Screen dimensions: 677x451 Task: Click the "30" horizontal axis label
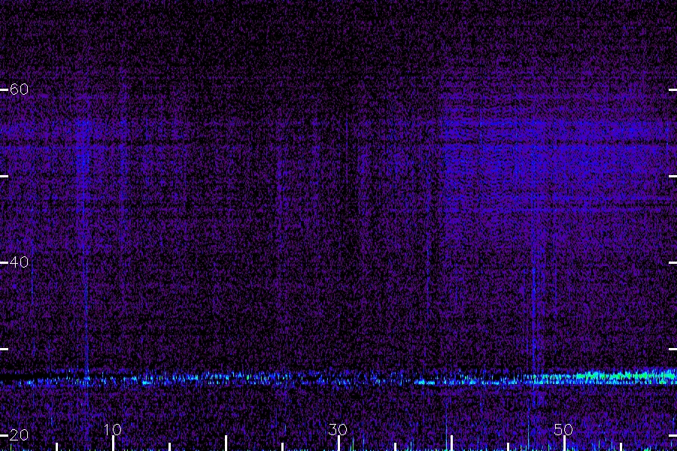point(338,429)
